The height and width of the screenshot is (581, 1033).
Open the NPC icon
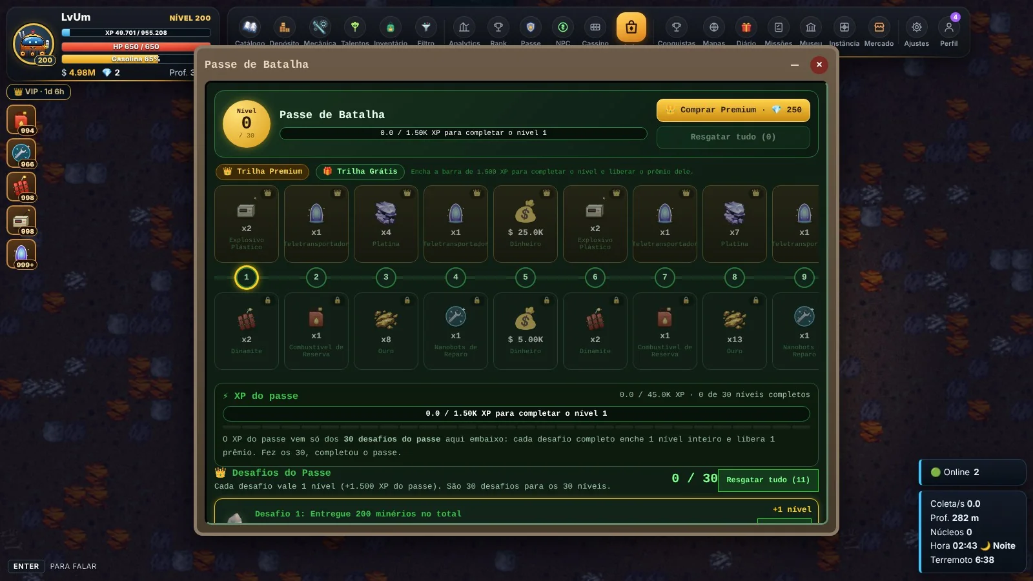563,28
